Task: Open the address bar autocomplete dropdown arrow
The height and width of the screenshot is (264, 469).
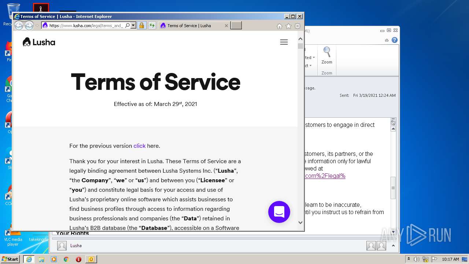Action: pyautogui.click(x=133, y=26)
